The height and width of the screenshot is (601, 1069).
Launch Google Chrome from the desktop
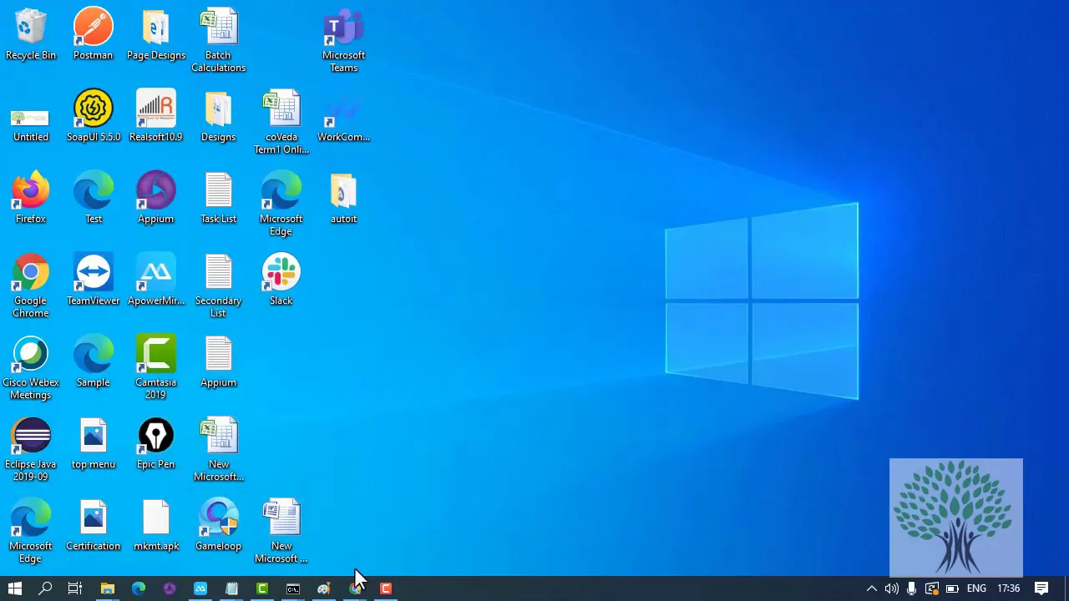click(x=31, y=286)
